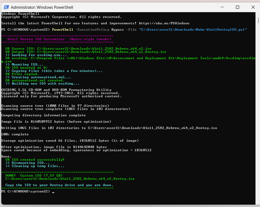Click the 'Mounting ISO...' line
Screen dimensions: 260x207
click(24, 65)
